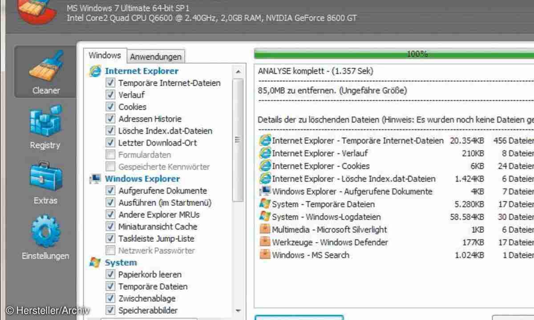Enable the Formulardaten checkbox
534x320 pixels.
click(x=110, y=155)
